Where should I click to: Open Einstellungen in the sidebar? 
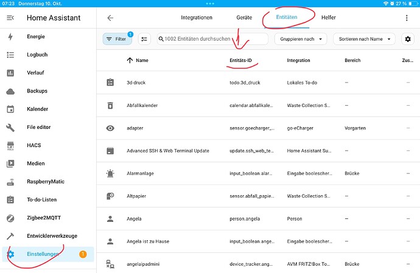43,254
